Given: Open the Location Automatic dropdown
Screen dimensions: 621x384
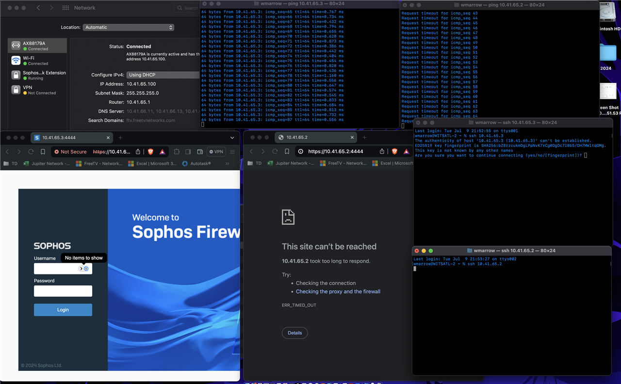Looking at the screenshot, I should point(129,27).
